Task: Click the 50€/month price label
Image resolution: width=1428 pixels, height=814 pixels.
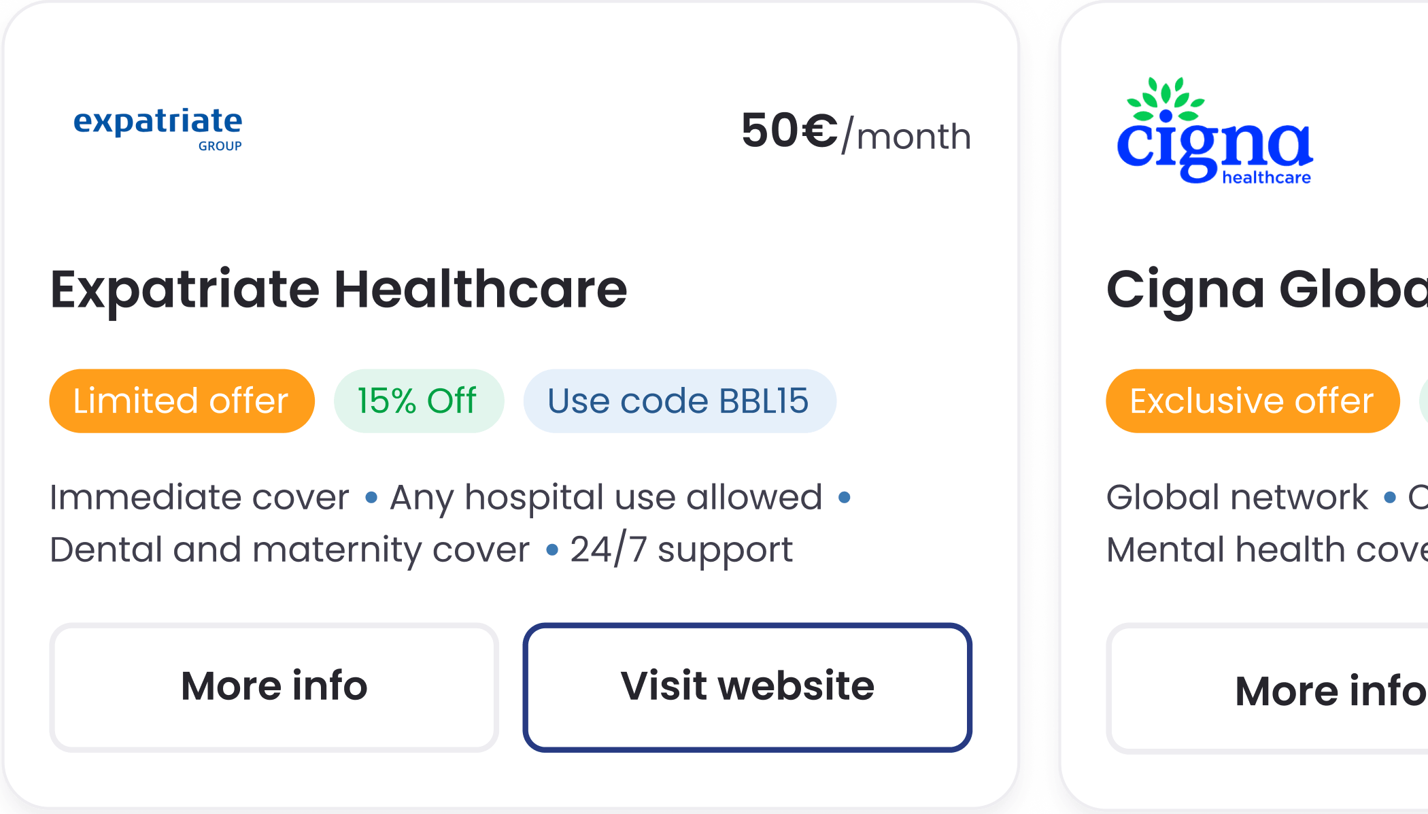Action: coord(855,132)
